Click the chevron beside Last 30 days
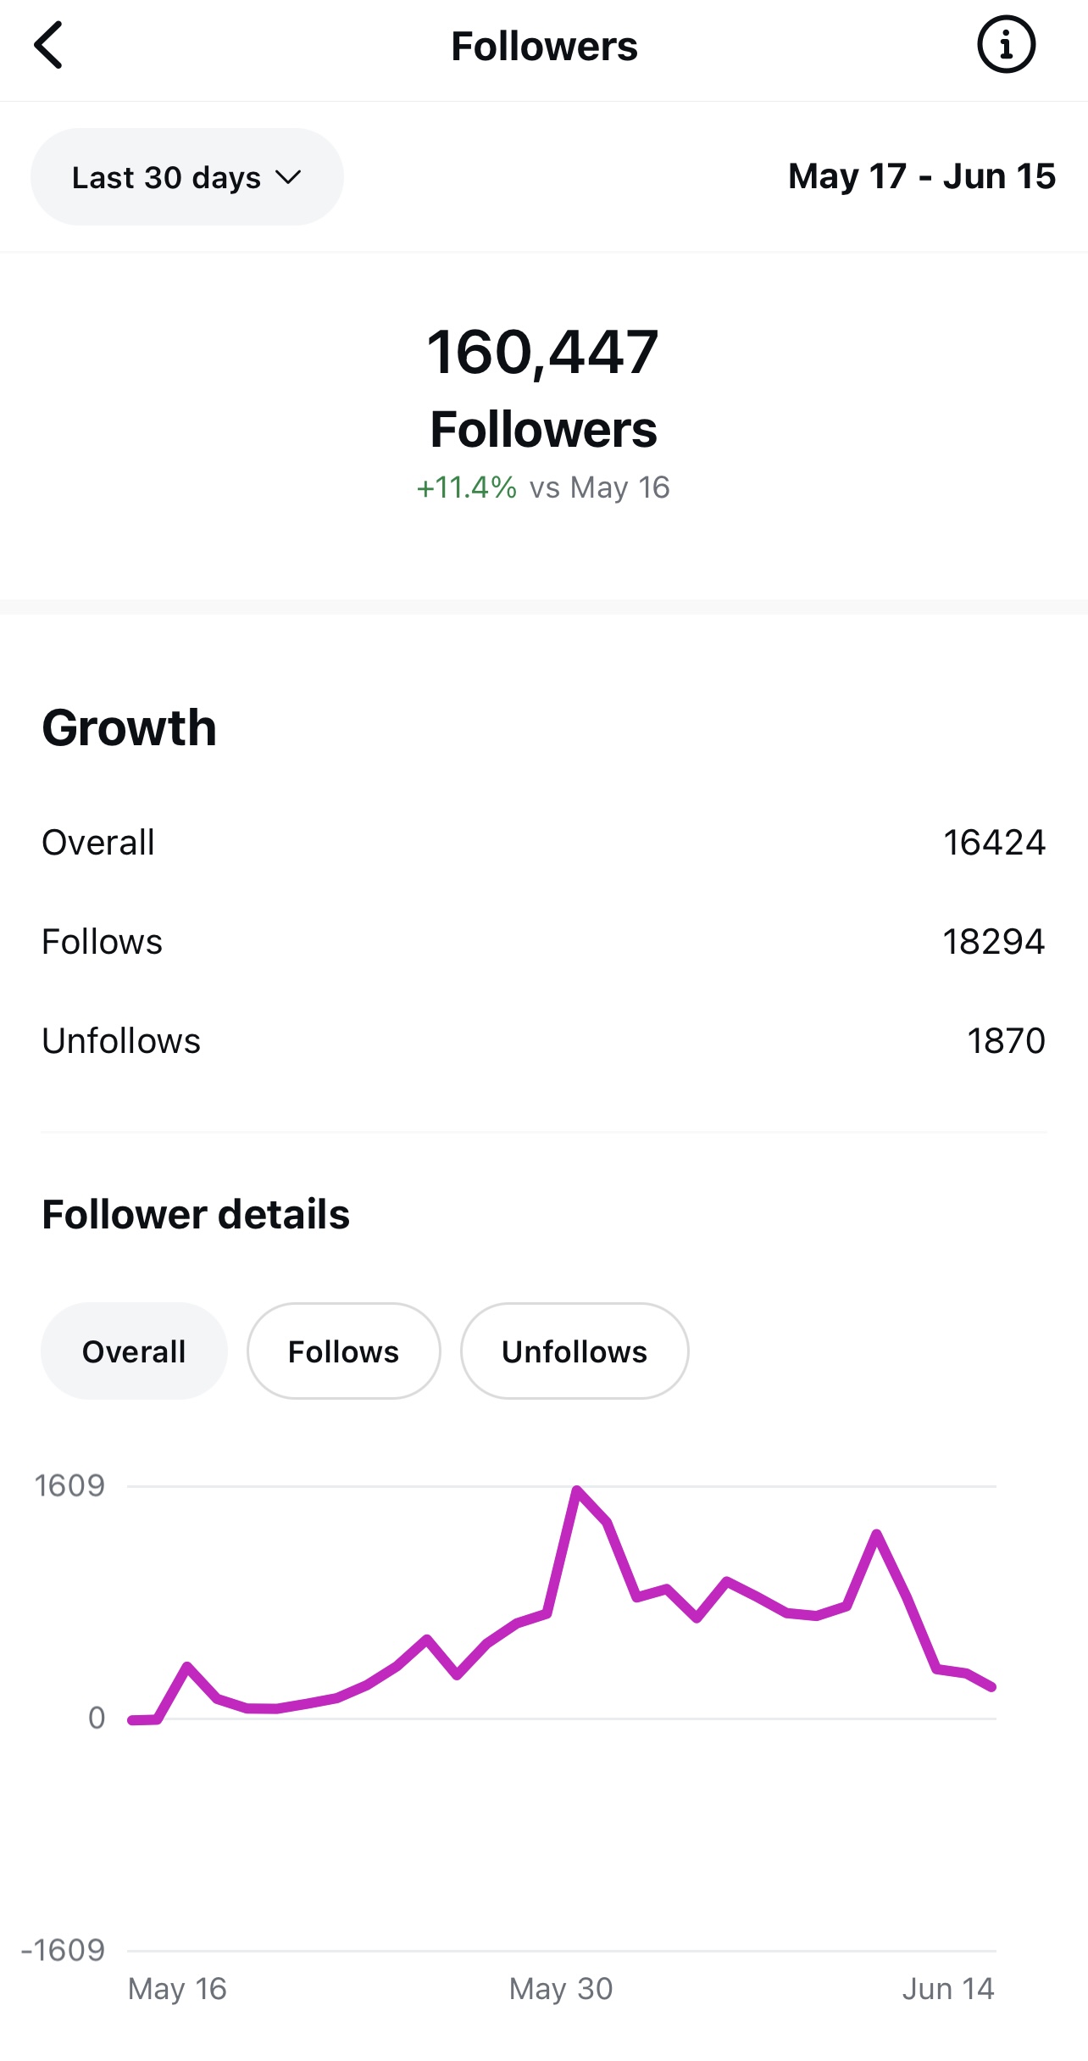This screenshot has width=1088, height=2061. click(288, 177)
